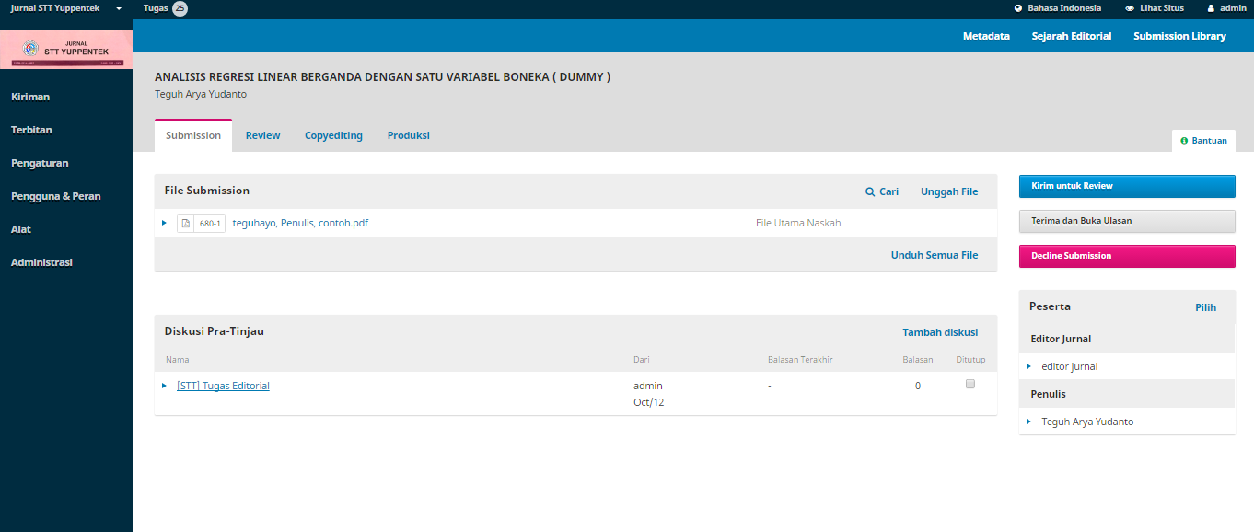The image size is (1254, 532).
Task: Click the Jurnal STT Yuppentek logo image
Action: (66, 49)
